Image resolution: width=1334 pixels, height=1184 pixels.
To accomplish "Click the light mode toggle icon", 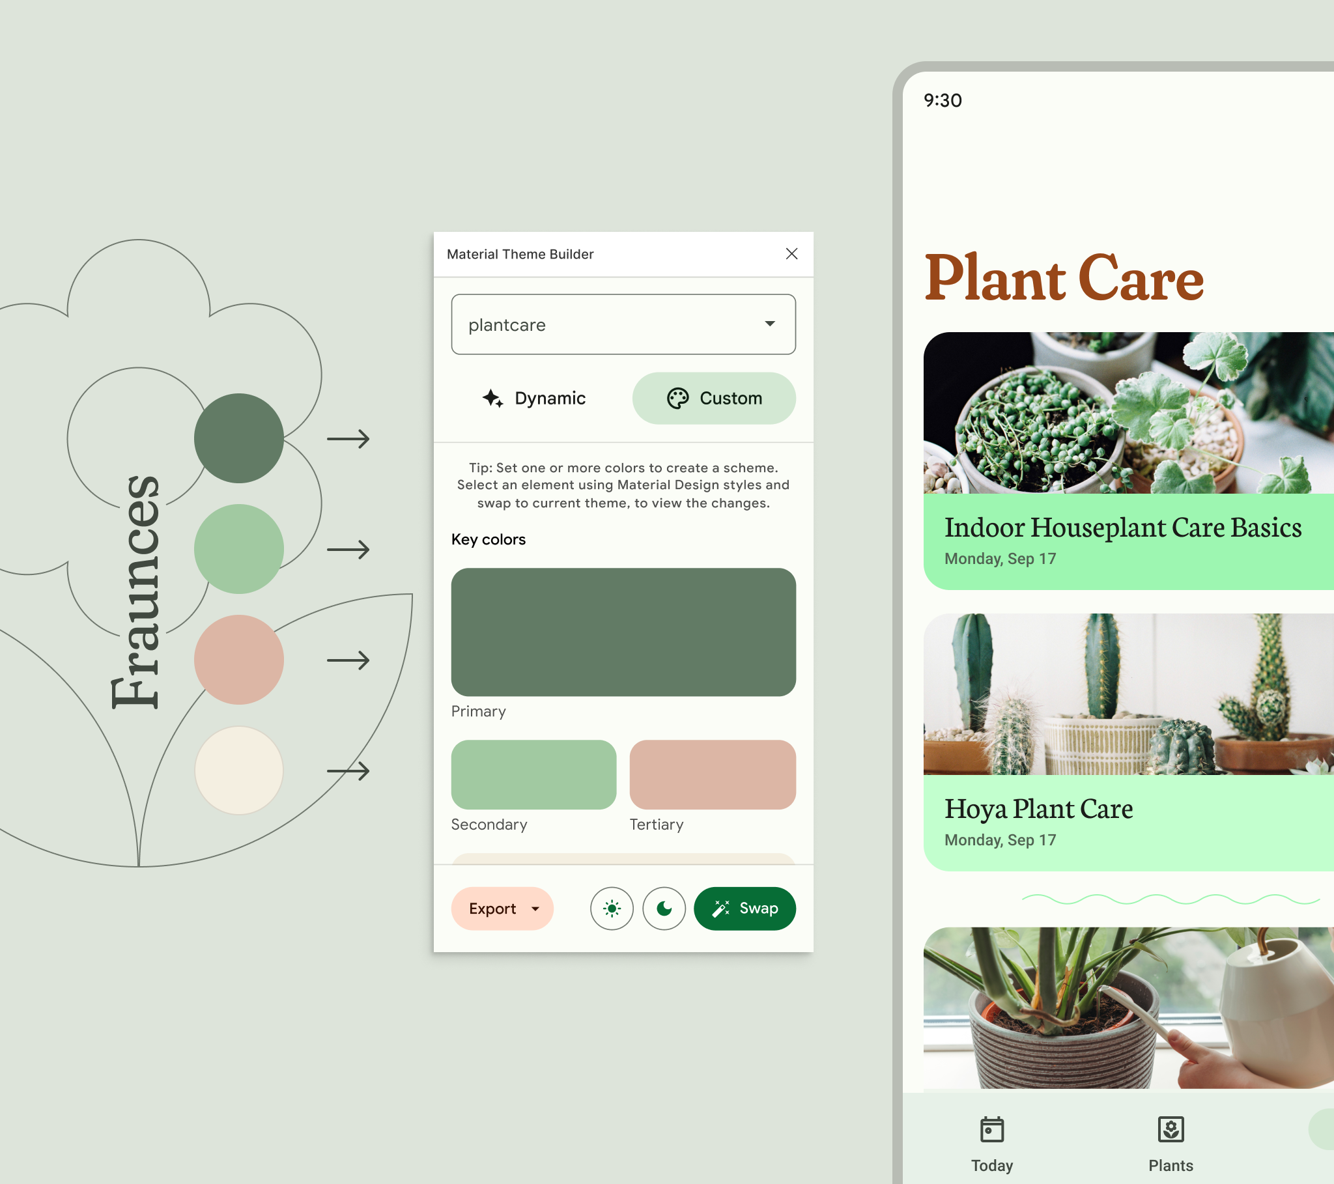I will pyautogui.click(x=612, y=907).
